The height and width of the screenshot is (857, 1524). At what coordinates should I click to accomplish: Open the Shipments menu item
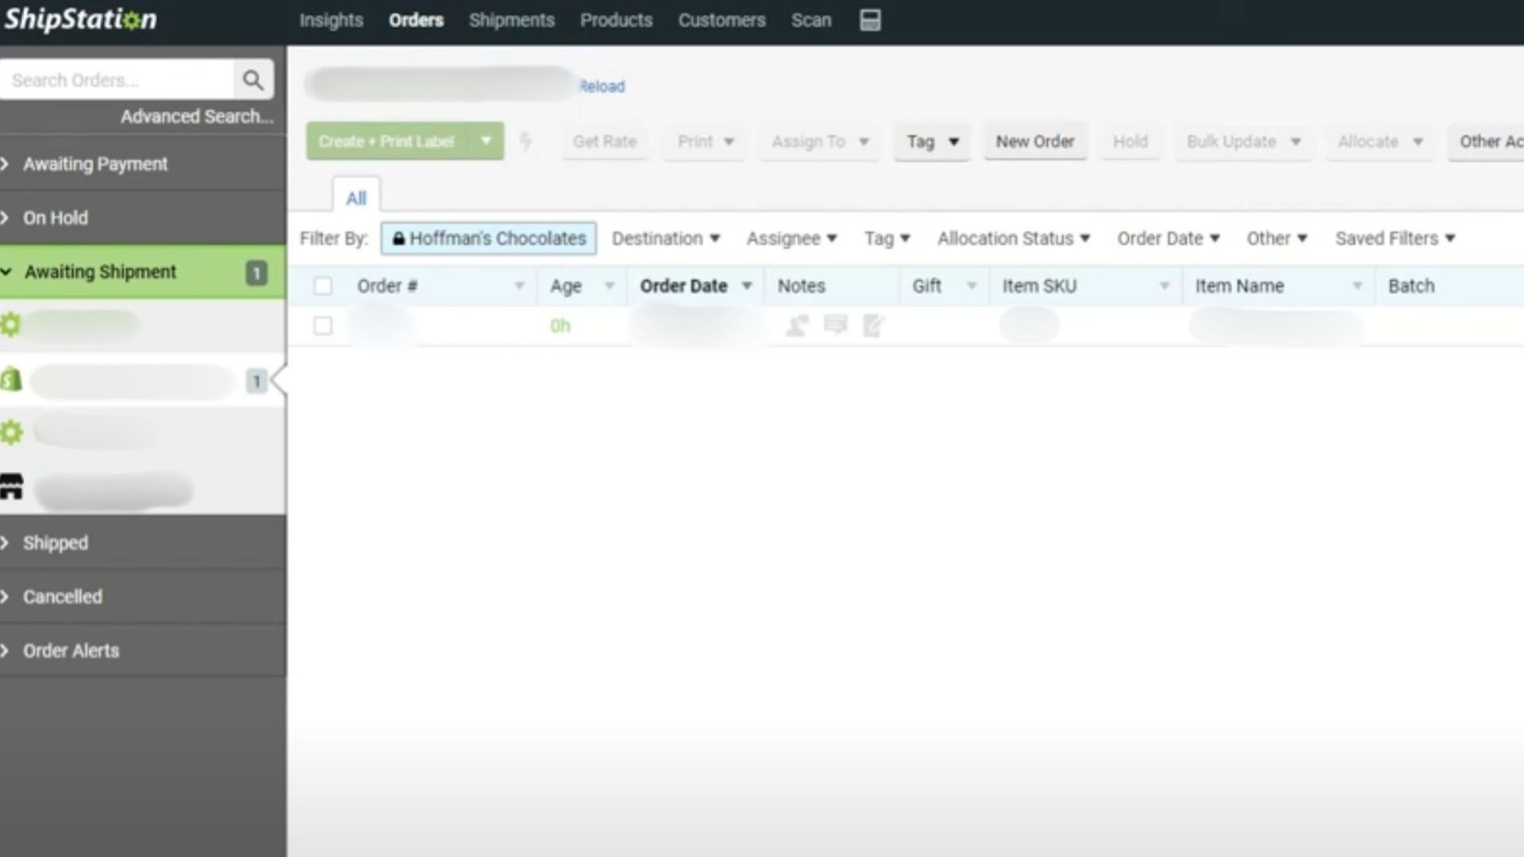click(511, 20)
